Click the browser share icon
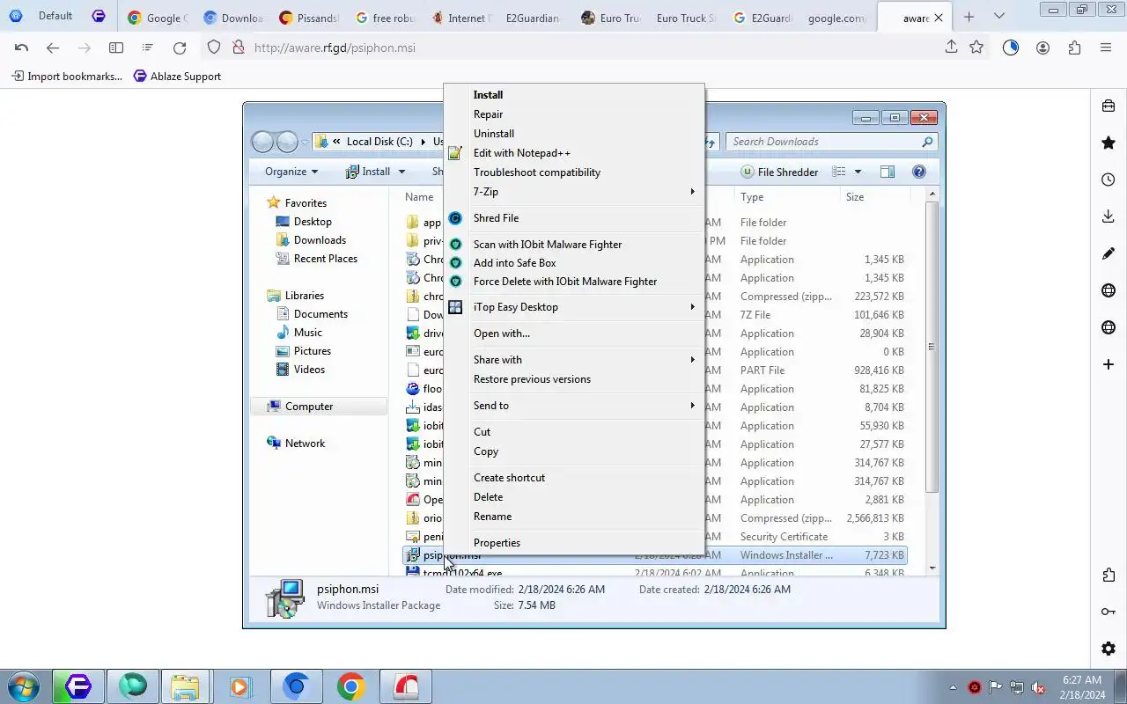 tap(951, 48)
